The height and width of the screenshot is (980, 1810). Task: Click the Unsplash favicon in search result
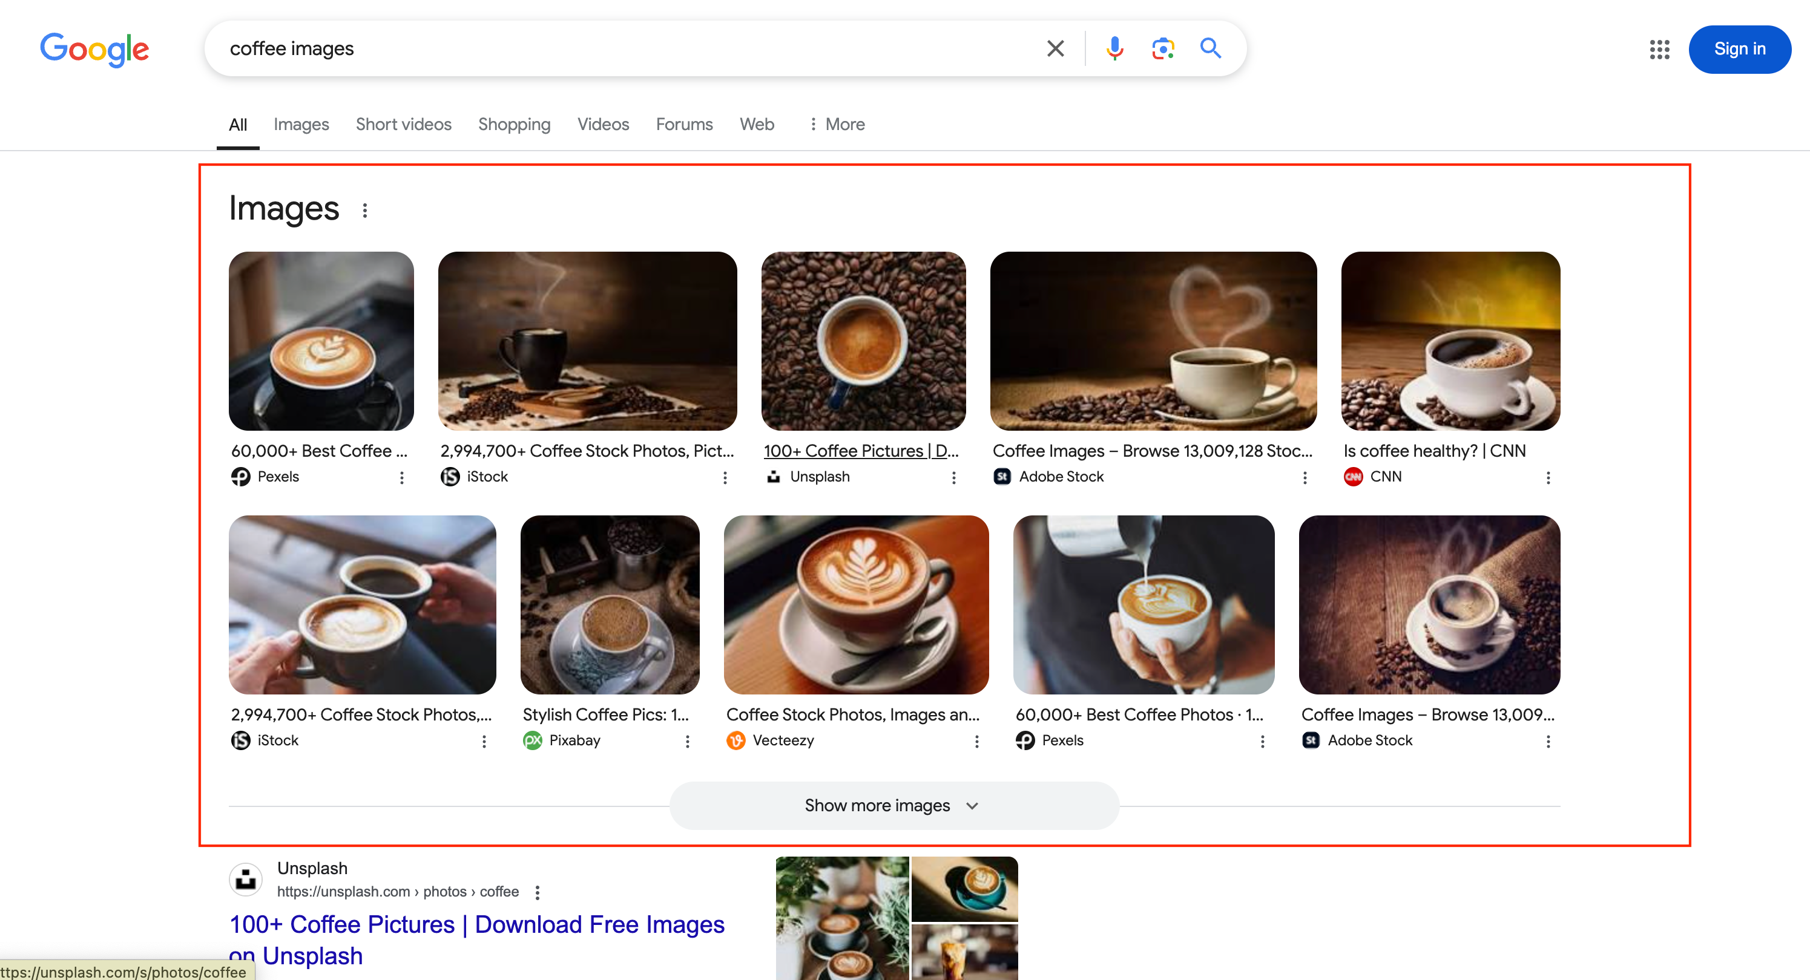coord(246,879)
